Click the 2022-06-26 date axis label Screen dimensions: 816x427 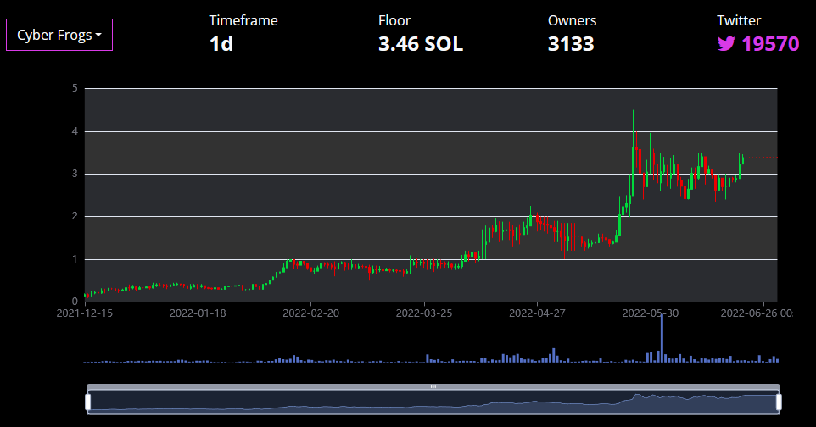757,313
